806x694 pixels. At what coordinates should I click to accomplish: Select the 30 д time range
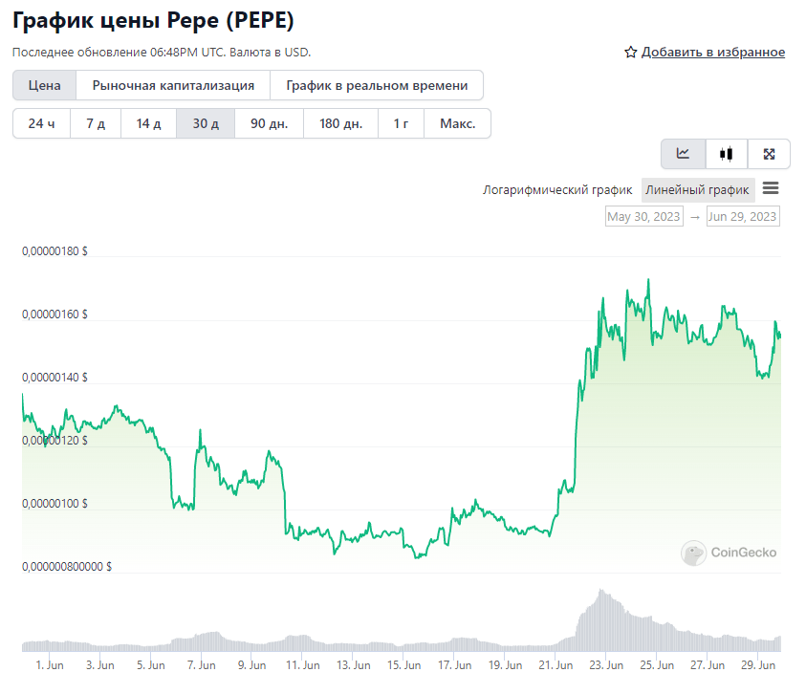tap(206, 123)
